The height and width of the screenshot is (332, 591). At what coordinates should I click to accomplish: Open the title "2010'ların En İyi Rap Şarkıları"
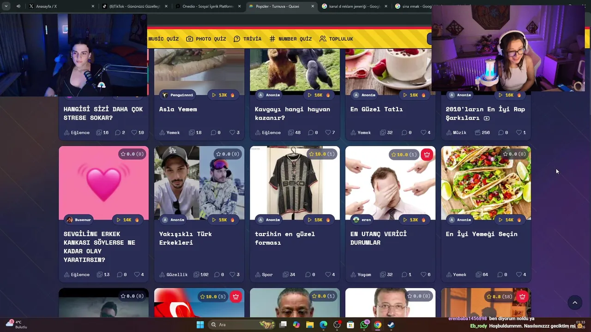coord(485,113)
